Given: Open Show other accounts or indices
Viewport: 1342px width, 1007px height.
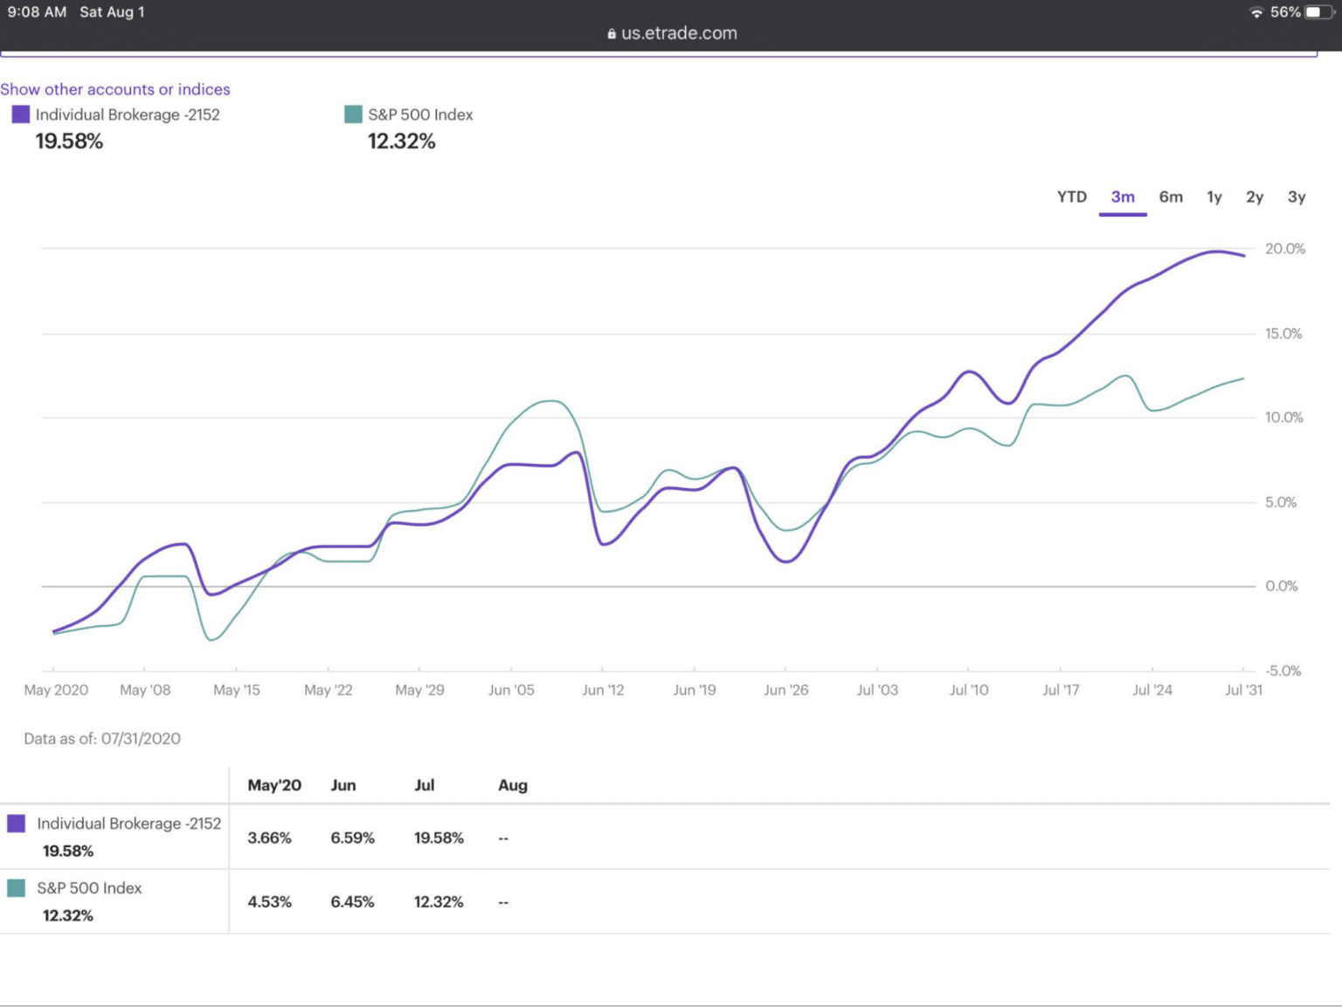Looking at the screenshot, I should pos(115,89).
